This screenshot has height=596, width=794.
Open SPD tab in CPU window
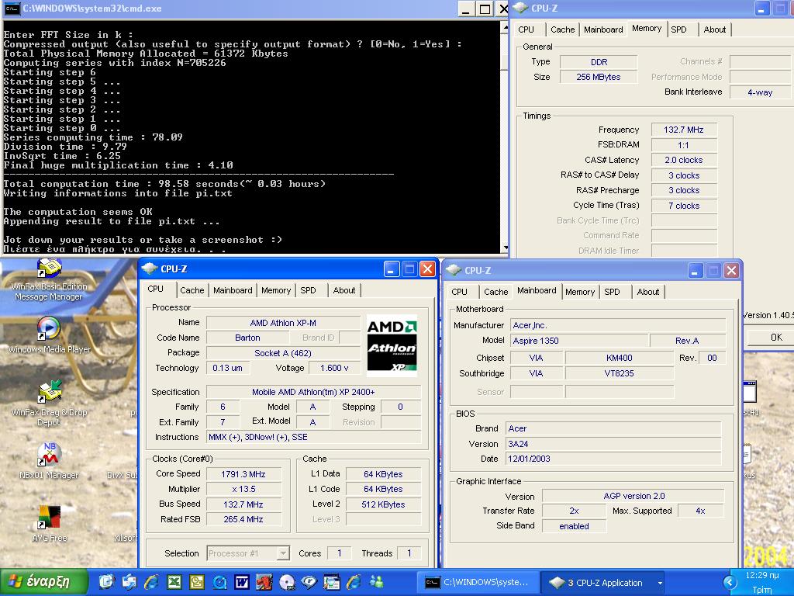click(x=308, y=290)
